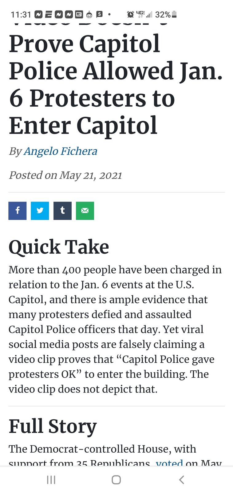Tap the battery 32% indicator
This screenshot has height=493, width=233.
pos(166,14)
